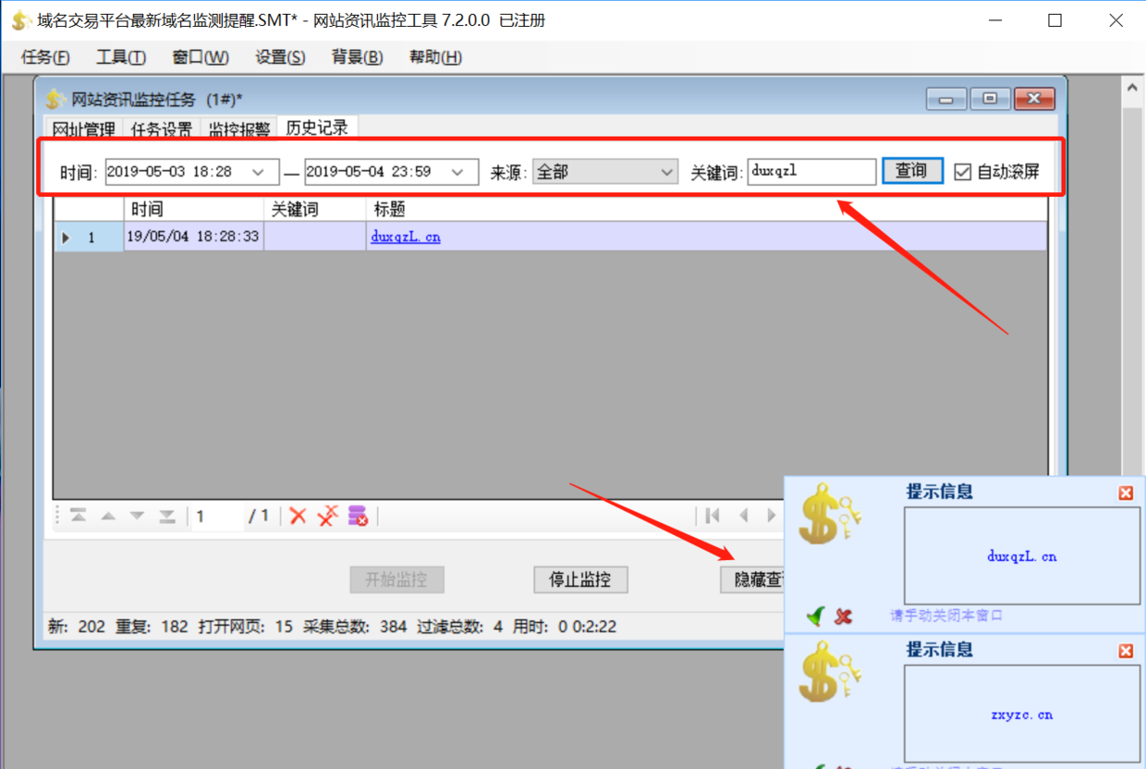Click the row selector arrow of row 1
The height and width of the screenshot is (769, 1146).
[66, 238]
